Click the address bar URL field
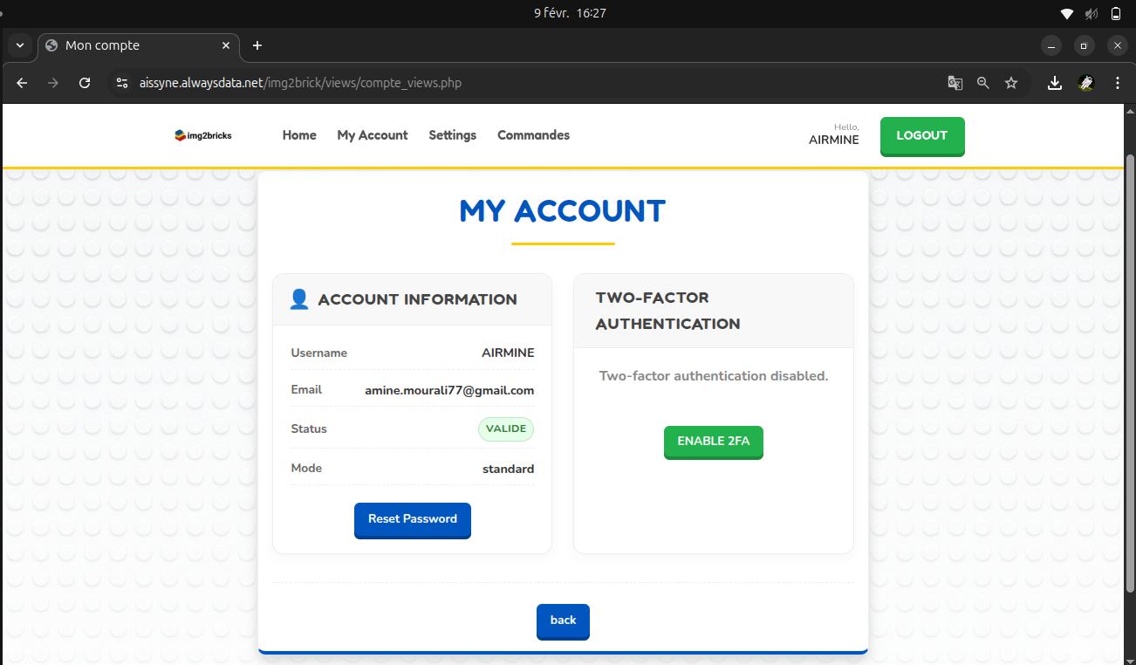Image resolution: width=1136 pixels, height=665 pixels. [x=524, y=83]
